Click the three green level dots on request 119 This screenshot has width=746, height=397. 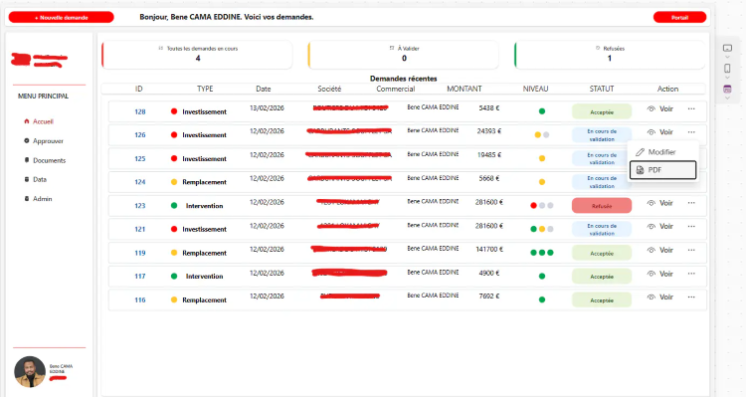(542, 253)
